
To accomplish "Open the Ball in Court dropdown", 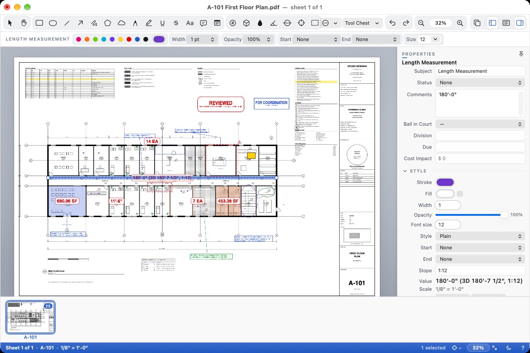I will [480, 124].
